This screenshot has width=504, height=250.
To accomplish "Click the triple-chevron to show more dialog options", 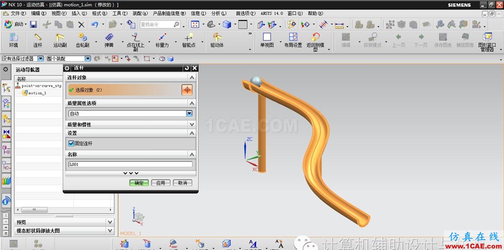I will tap(131, 173).
